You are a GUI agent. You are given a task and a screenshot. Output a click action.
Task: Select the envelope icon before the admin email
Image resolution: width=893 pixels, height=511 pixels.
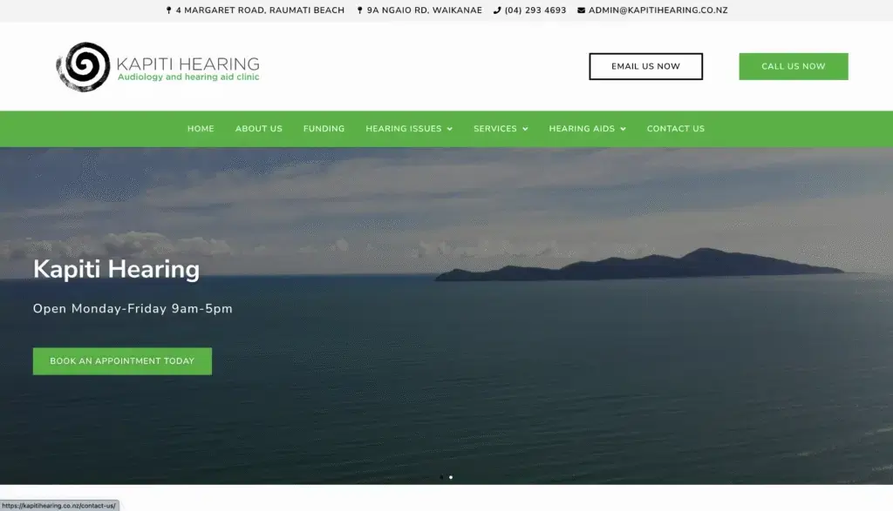tap(580, 10)
